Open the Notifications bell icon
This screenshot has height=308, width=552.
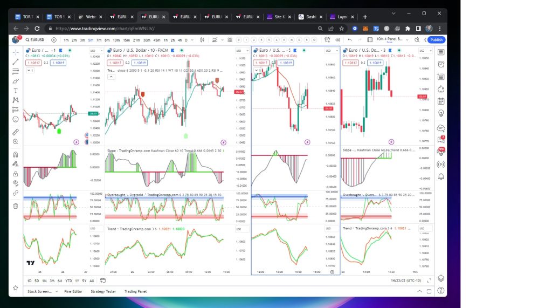coord(441,176)
